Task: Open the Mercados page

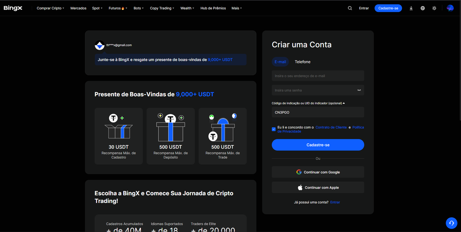Action: click(x=79, y=8)
